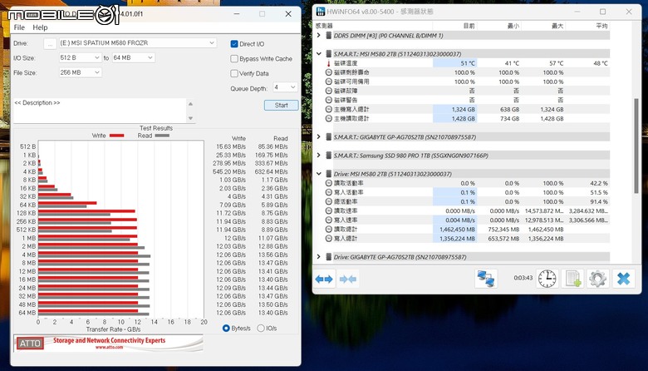Click the red Write legend swatch
648x371 pixels.
pyautogui.click(x=117, y=136)
